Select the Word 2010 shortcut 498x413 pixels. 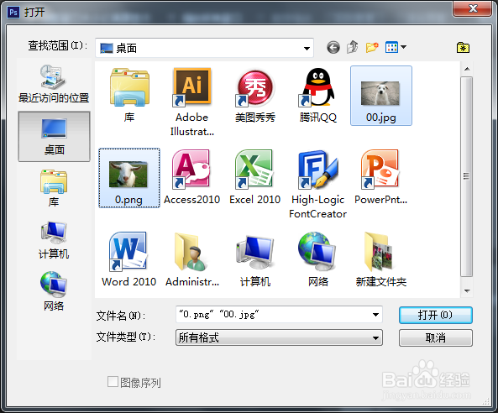[x=129, y=259]
